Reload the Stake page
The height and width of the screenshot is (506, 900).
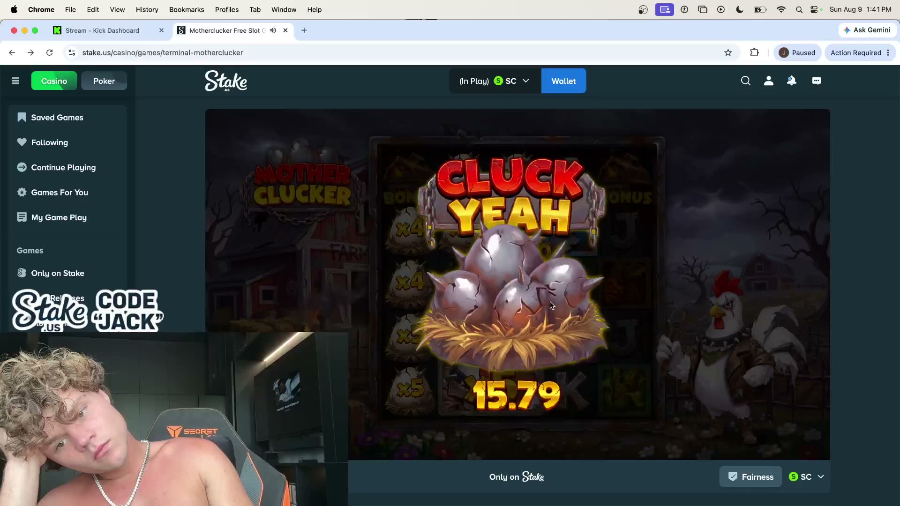tap(49, 52)
